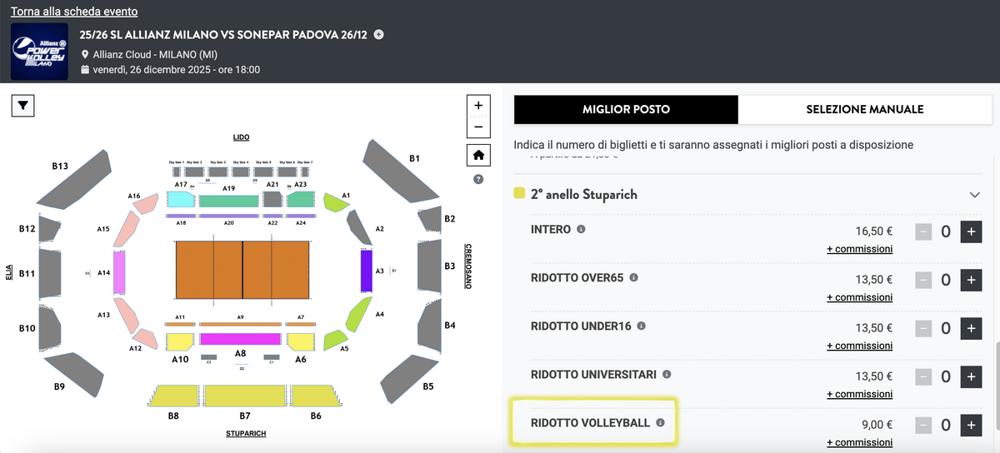
Task: Add one RIDOTTO UNDER16 ticket
Action: click(x=971, y=329)
